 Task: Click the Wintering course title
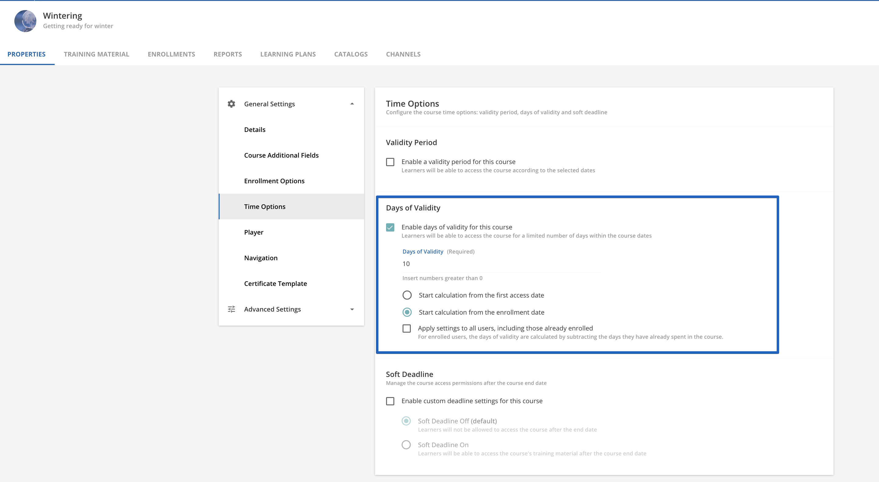pos(62,16)
